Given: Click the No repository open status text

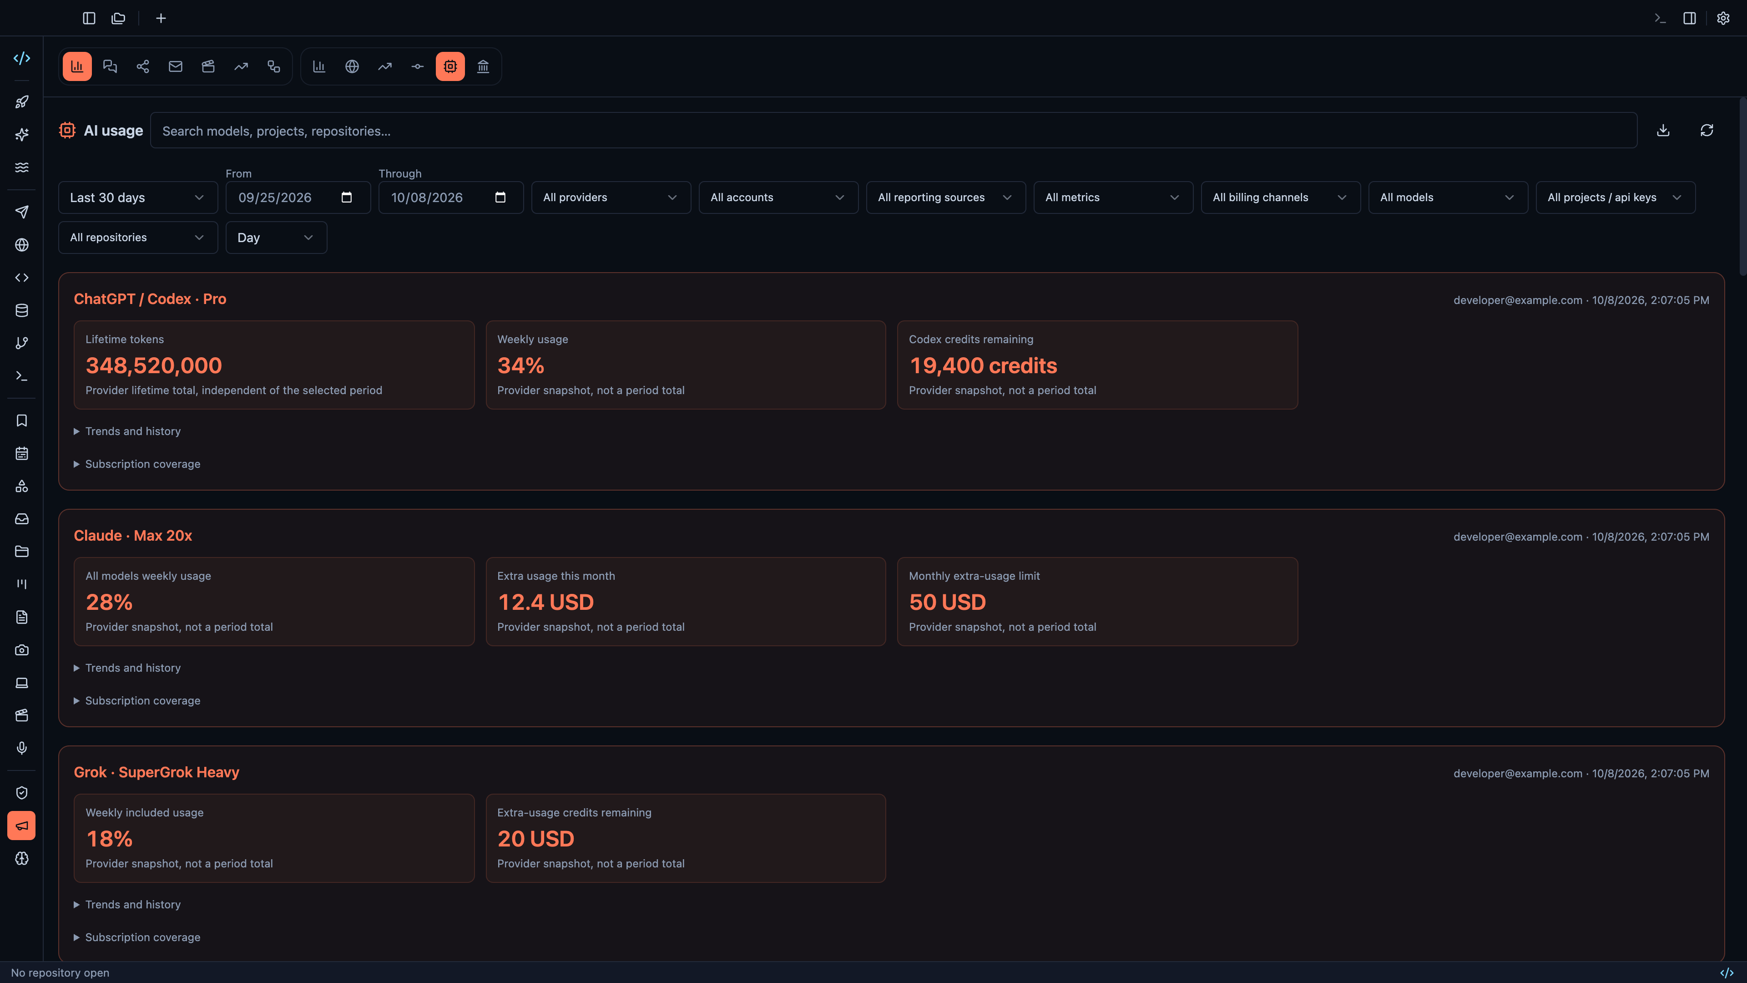Looking at the screenshot, I should point(61,973).
